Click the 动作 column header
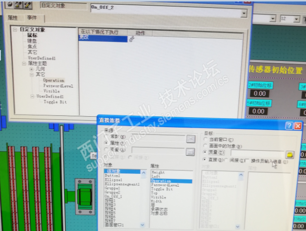Viewport: 306px width, 231px height. click(x=140, y=33)
